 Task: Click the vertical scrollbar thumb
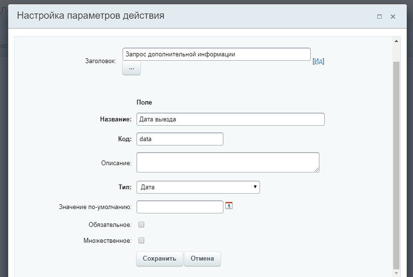(x=396, y=166)
